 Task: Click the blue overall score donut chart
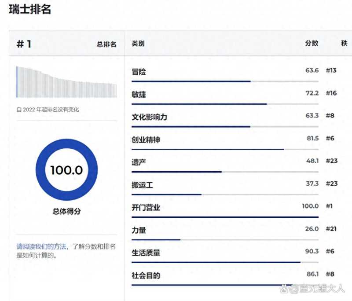(x=66, y=170)
